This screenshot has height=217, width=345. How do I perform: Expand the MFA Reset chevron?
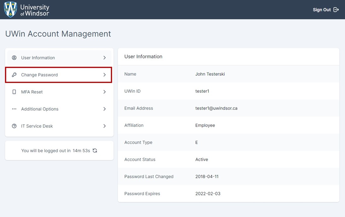pos(104,92)
